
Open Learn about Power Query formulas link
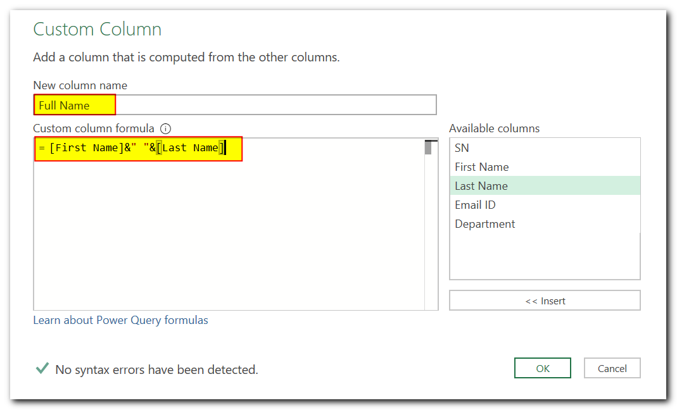(x=120, y=320)
